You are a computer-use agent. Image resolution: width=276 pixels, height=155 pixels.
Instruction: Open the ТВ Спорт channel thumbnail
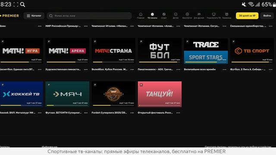(x=252, y=51)
